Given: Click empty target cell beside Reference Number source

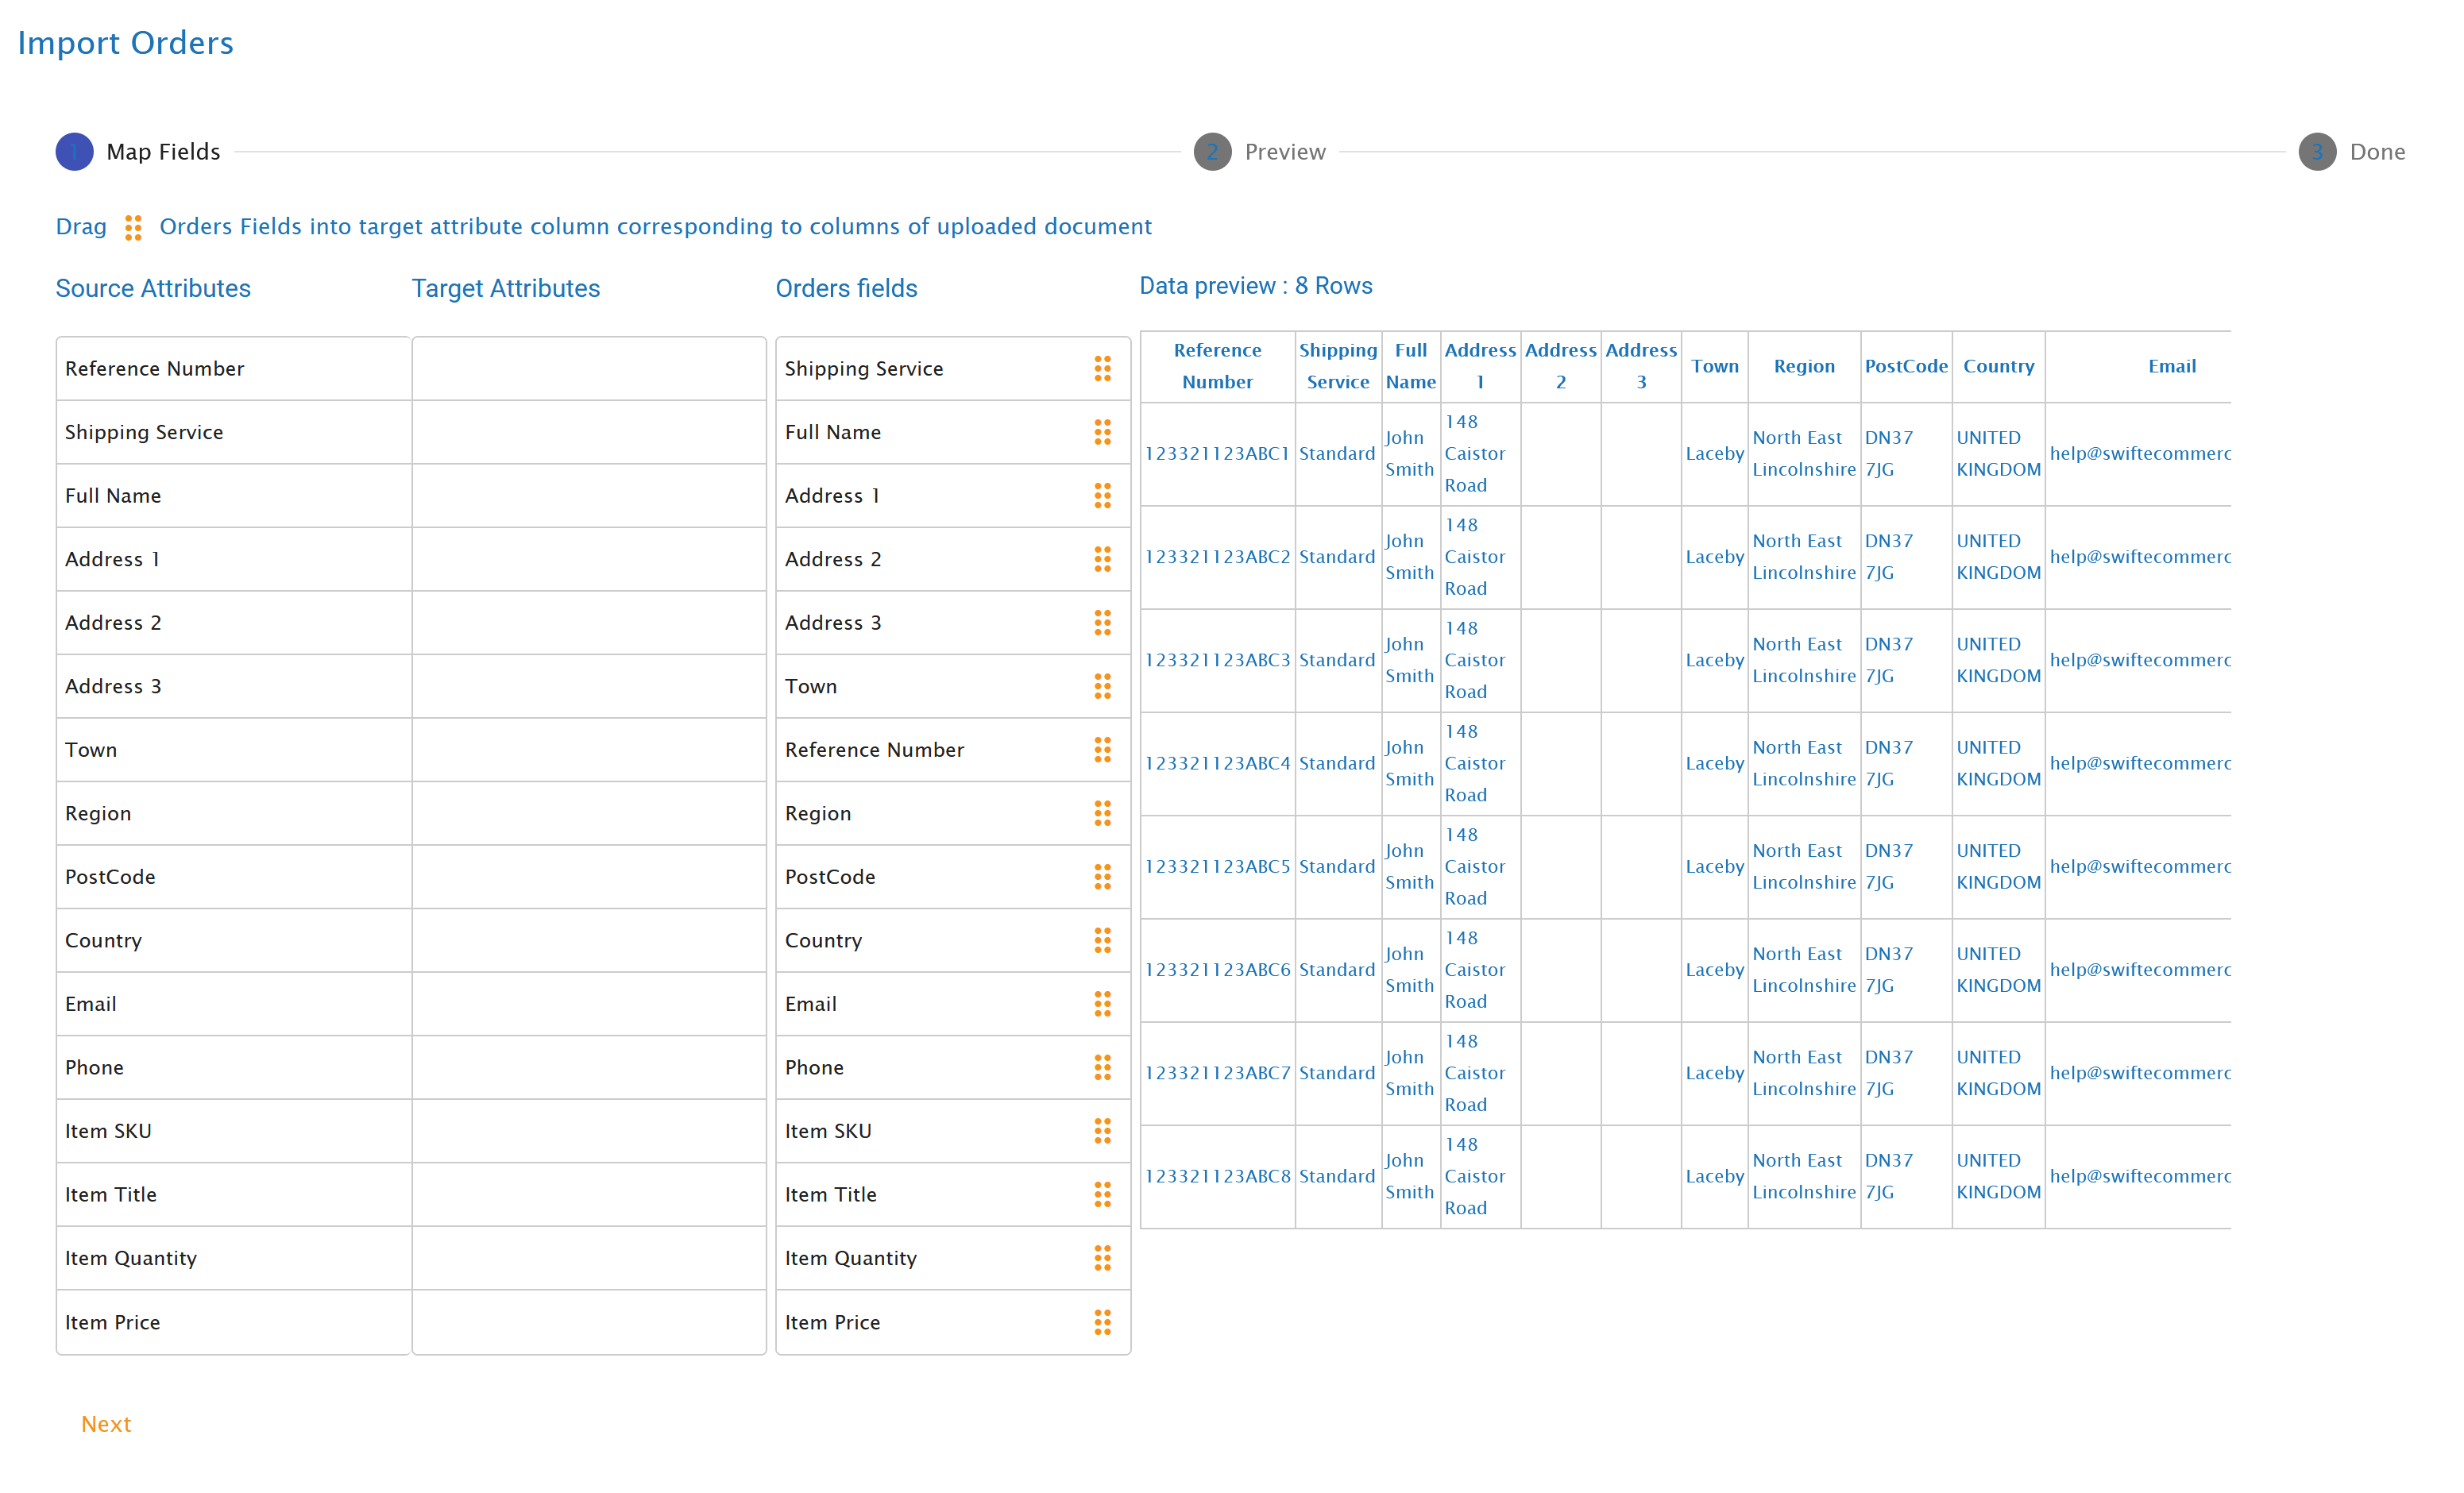Looking at the screenshot, I should [589, 369].
